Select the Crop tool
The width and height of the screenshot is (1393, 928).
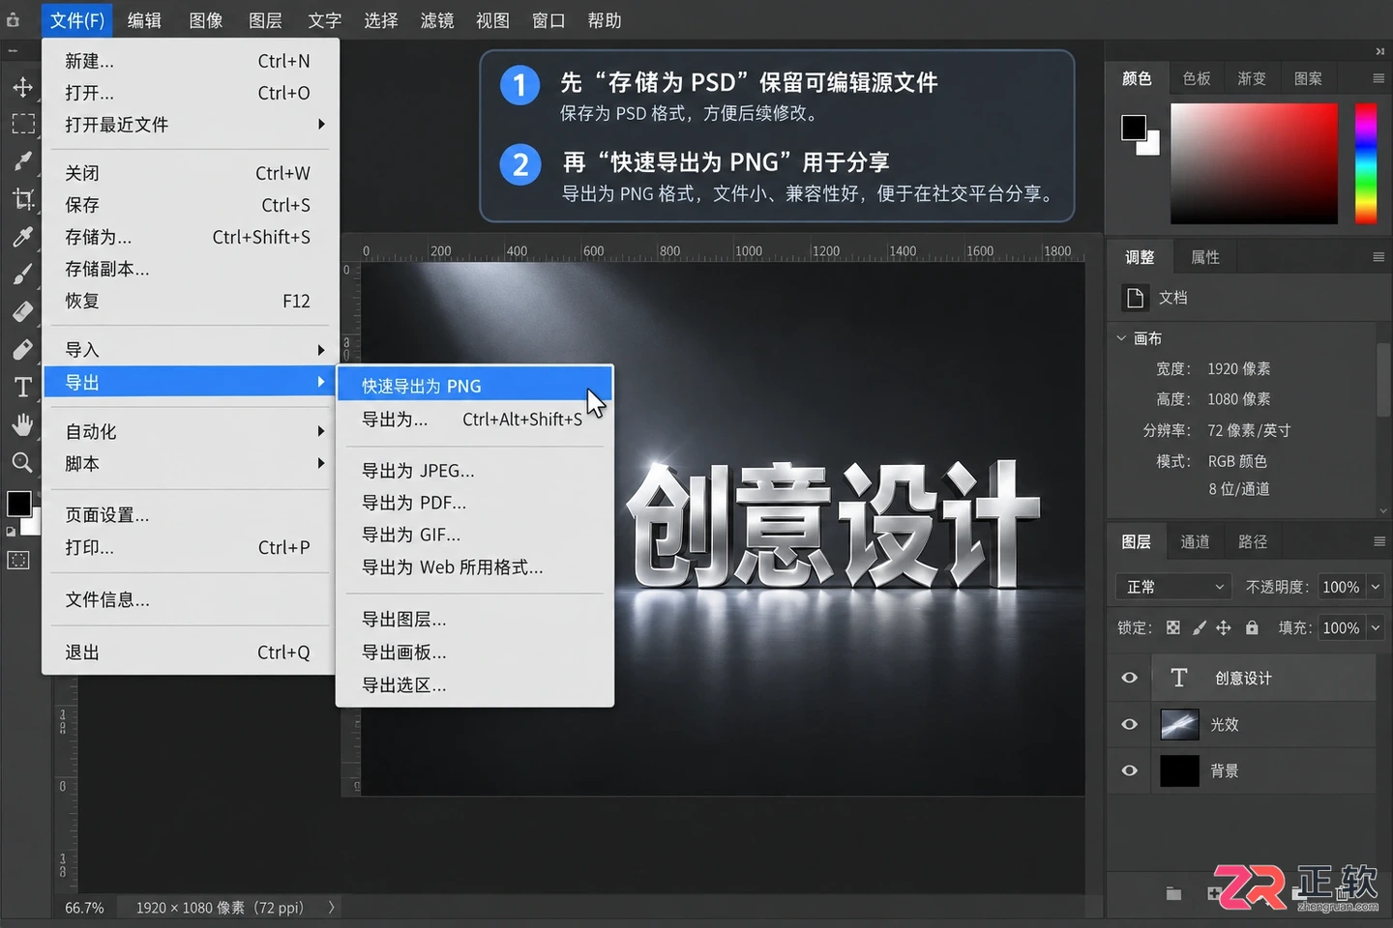click(22, 199)
